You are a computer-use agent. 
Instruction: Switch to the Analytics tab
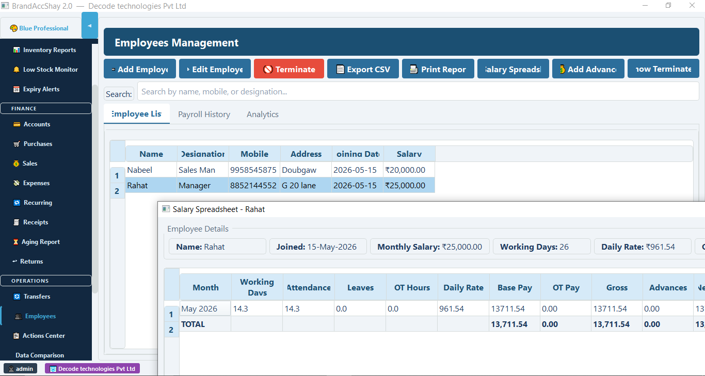click(x=263, y=115)
